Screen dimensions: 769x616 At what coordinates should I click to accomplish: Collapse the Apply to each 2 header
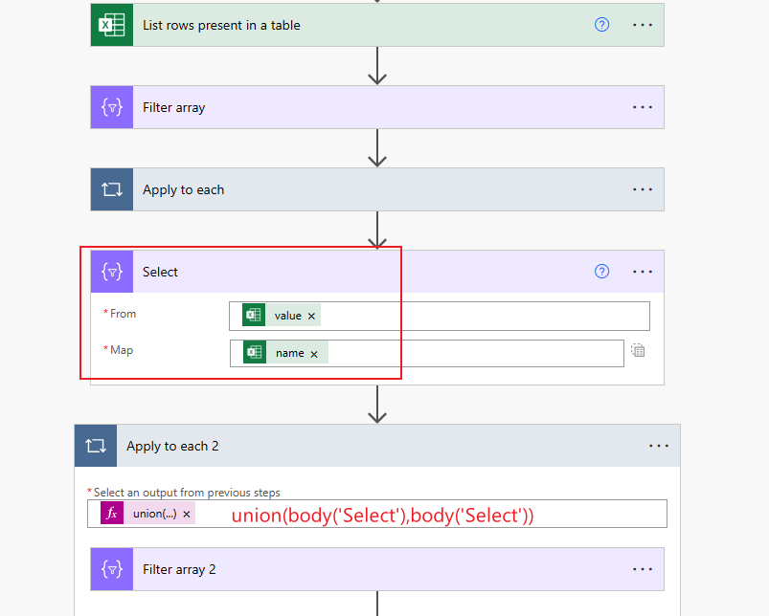point(377,446)
